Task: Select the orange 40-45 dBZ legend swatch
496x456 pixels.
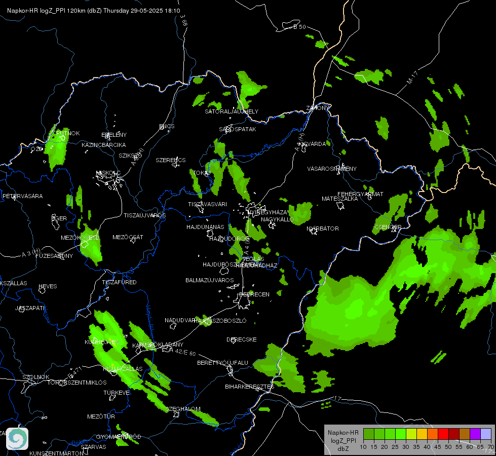Action: click(x=433, y=434)
